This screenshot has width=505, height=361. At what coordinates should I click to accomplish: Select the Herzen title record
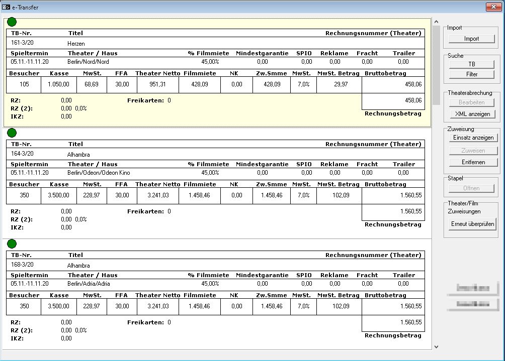(x=76, y=44)
